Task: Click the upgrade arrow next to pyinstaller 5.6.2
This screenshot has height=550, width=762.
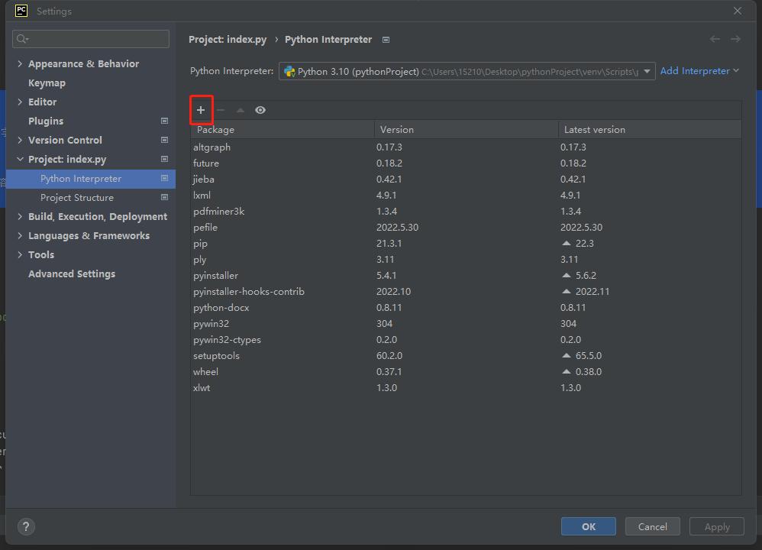Action: click(566, 275)
